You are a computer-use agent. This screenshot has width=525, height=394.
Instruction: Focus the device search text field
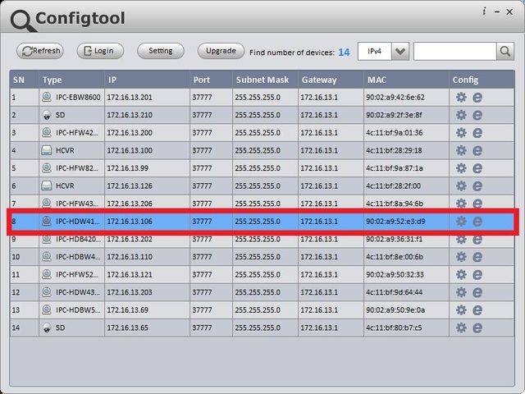454,51
